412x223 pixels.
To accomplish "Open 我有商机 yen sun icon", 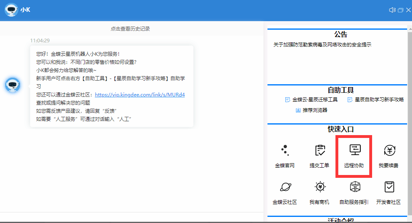I will (x=320, y=187).
